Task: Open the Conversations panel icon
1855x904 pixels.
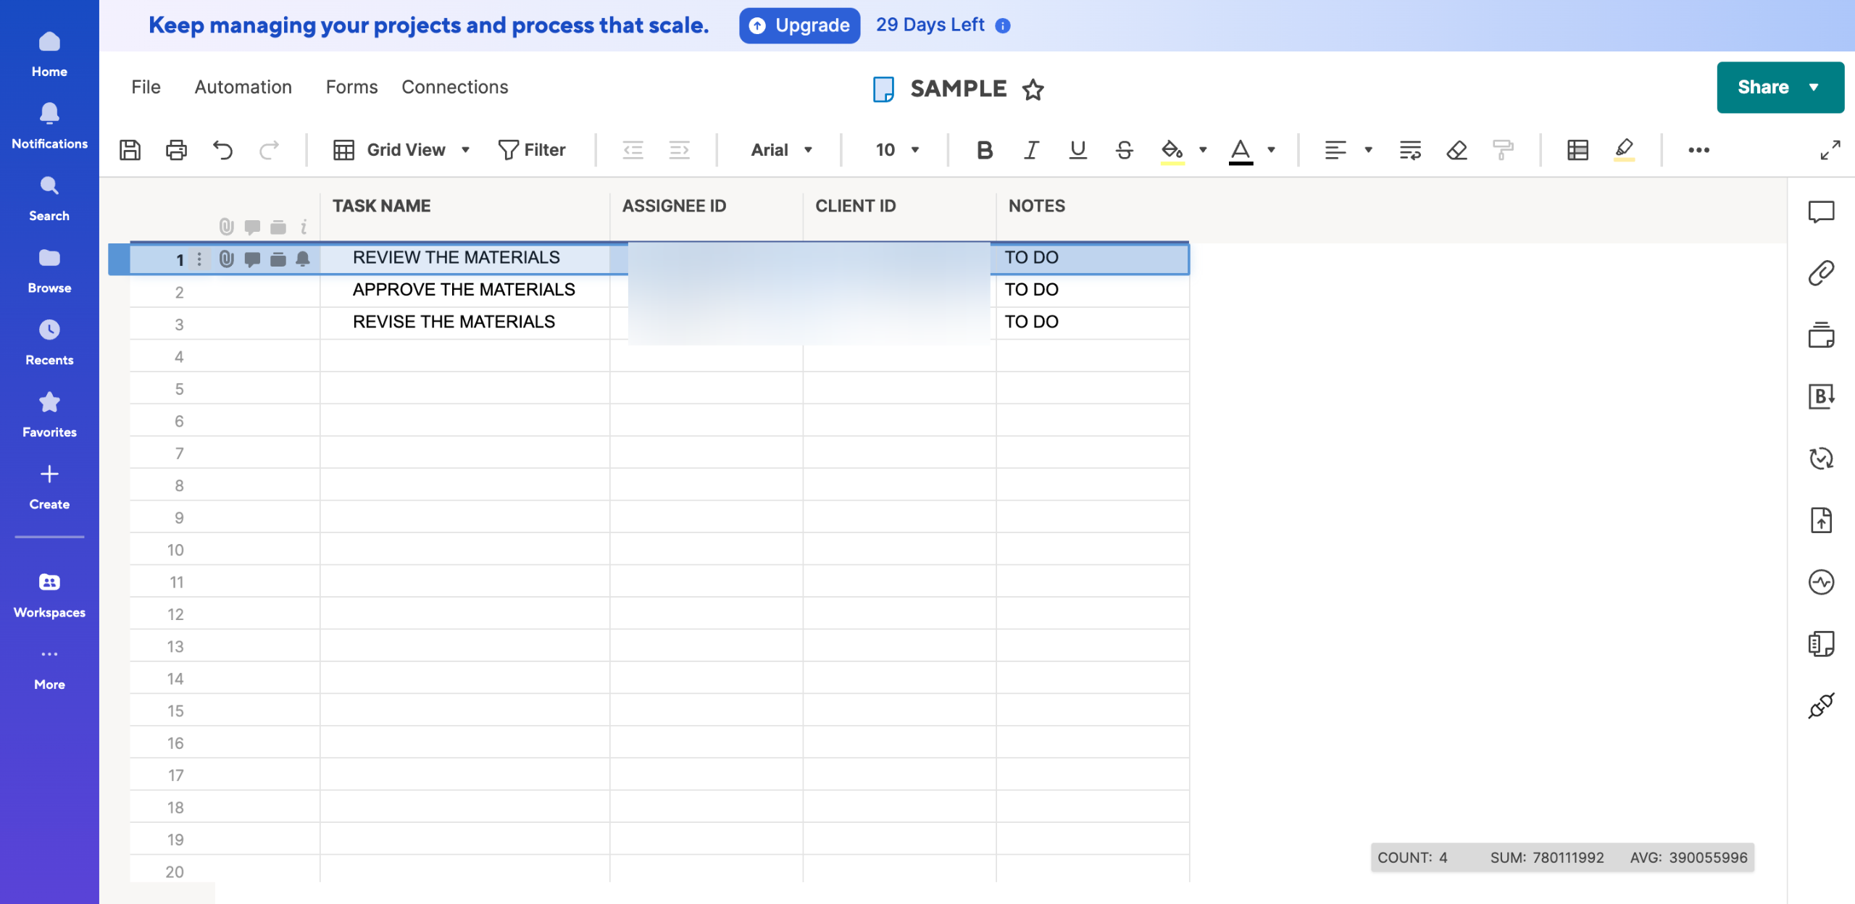Action: click(x=1821, y=212)
